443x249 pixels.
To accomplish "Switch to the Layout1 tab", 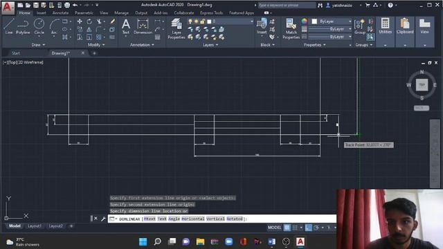I will (35, 226).
